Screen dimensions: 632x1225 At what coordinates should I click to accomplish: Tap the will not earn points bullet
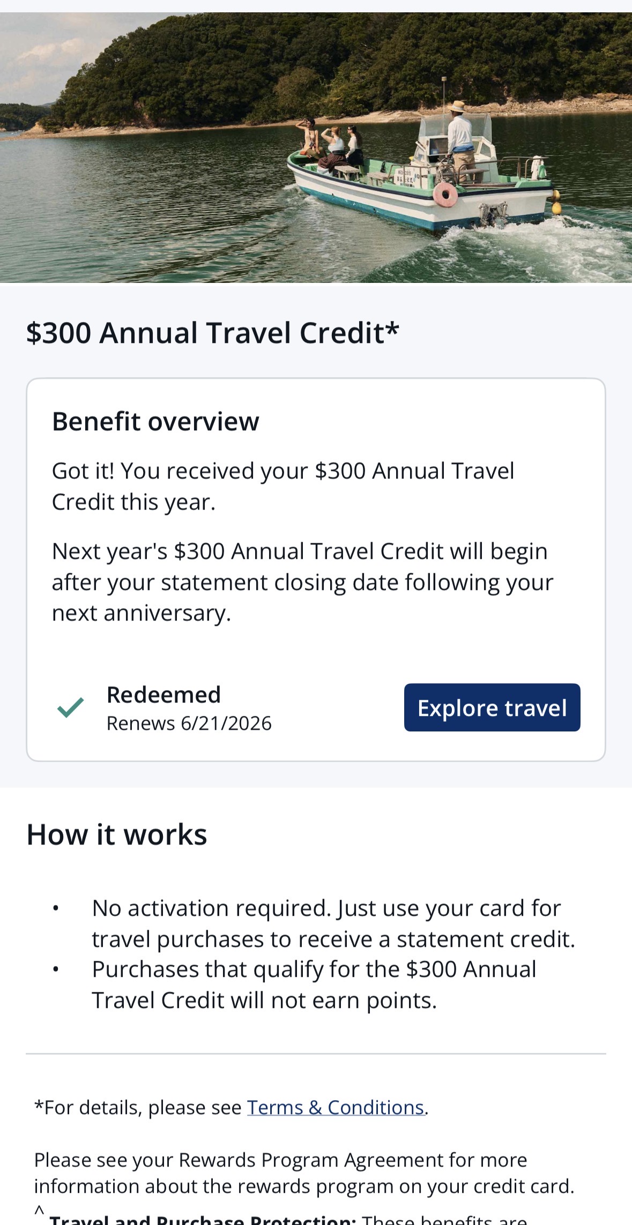[x=314, y=985]
